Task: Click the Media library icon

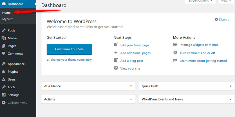Action: (x=4, y=38)
